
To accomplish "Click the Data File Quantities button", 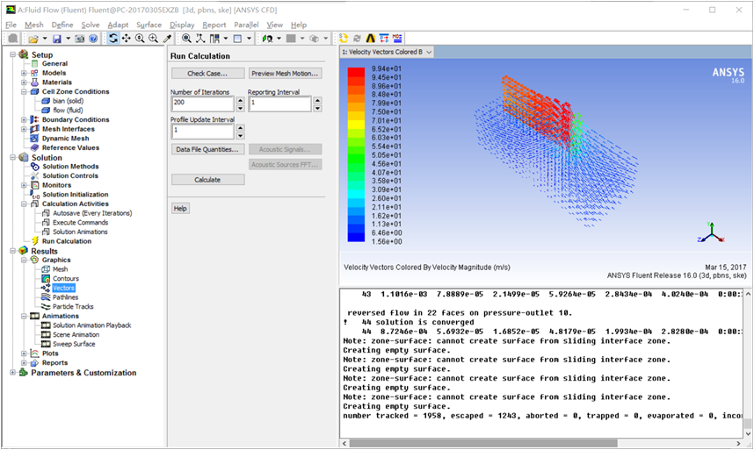I will [x=207, y=149].
